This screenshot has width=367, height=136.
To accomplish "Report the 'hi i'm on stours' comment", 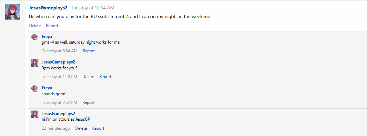I will [x=98, y=128].
